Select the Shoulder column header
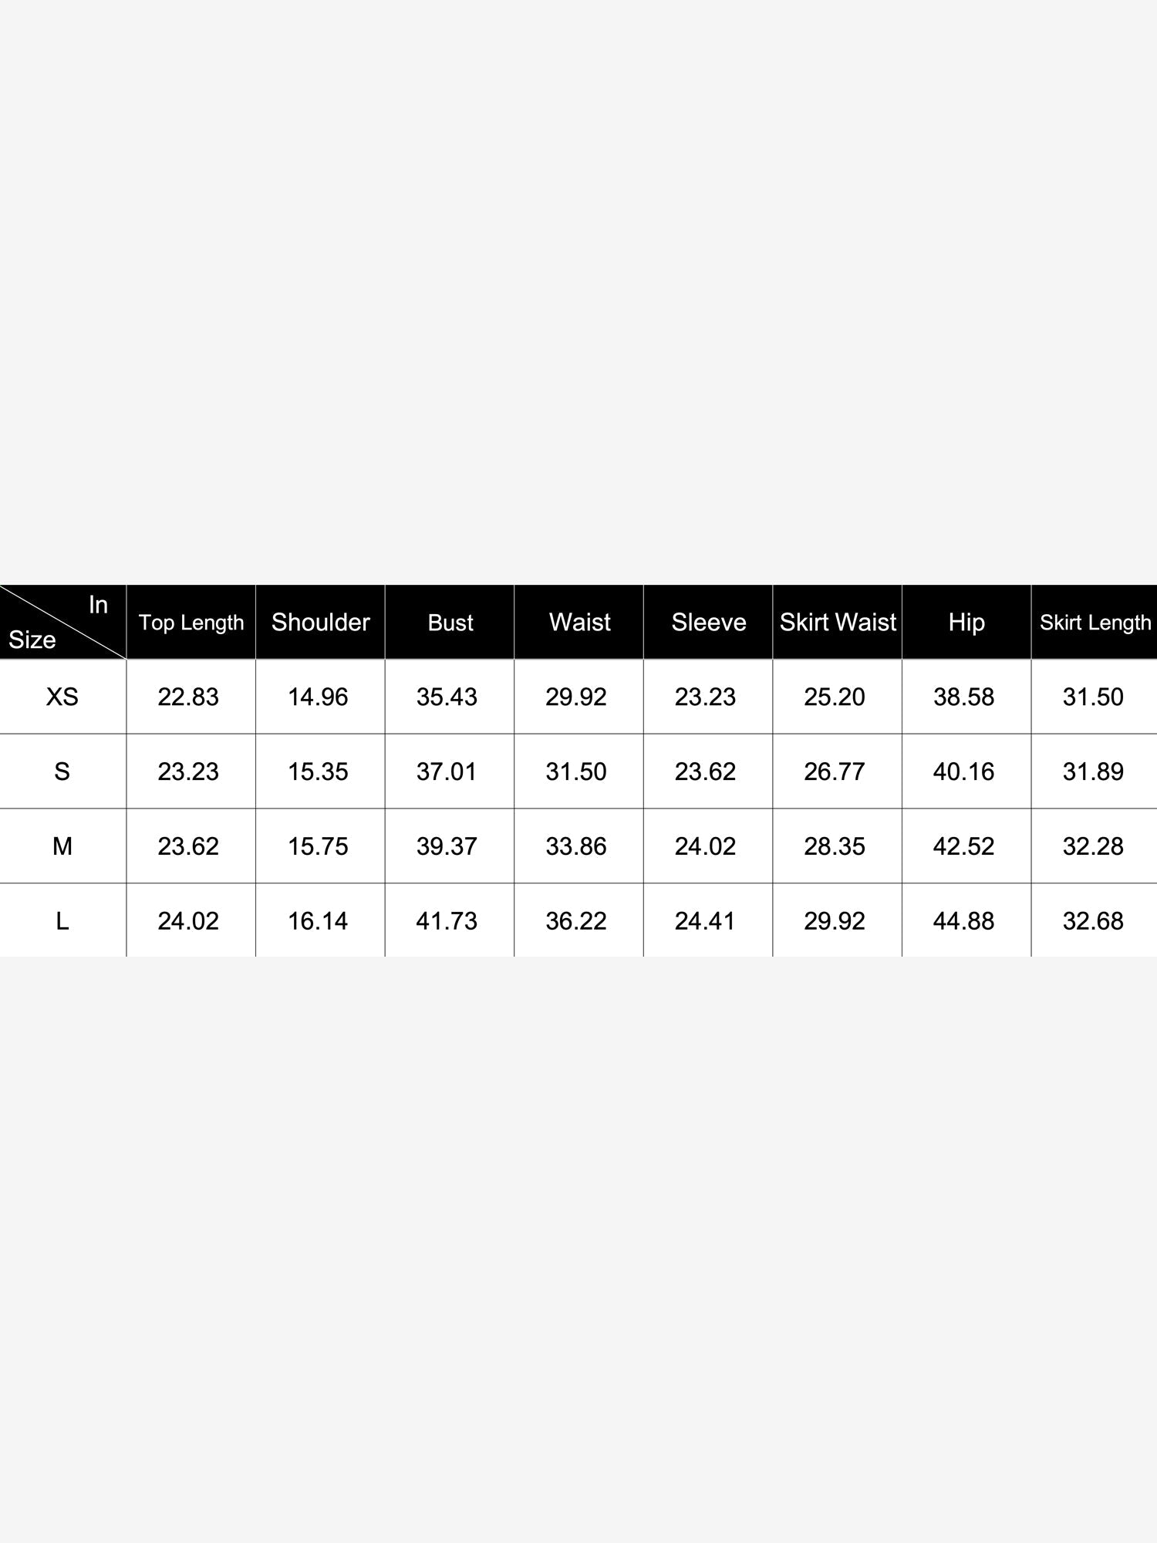Image resolution: width=1157 pixels, height=1543 pixels. pyautogui.click(x=320, y=622)
